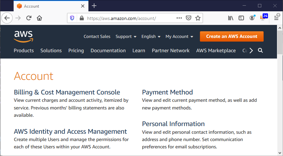Open the English language dropdown
283x156 pixels.
[x=151, y=37]
